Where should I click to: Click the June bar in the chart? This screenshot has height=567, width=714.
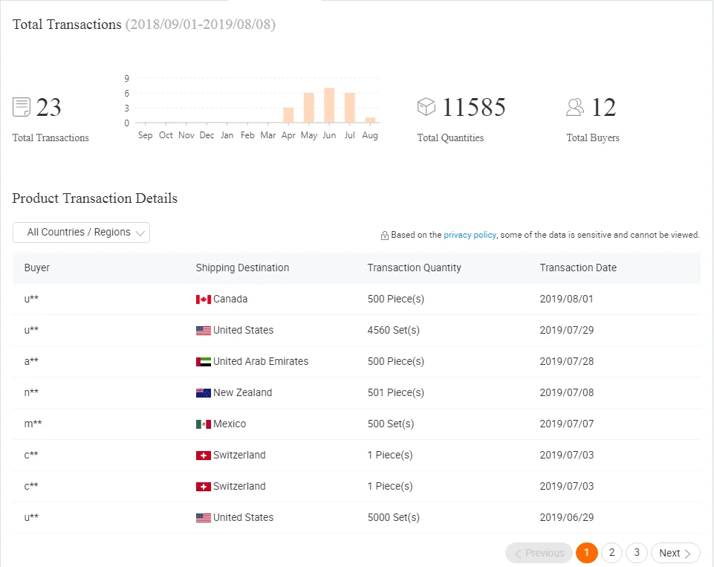pos(329,106)
